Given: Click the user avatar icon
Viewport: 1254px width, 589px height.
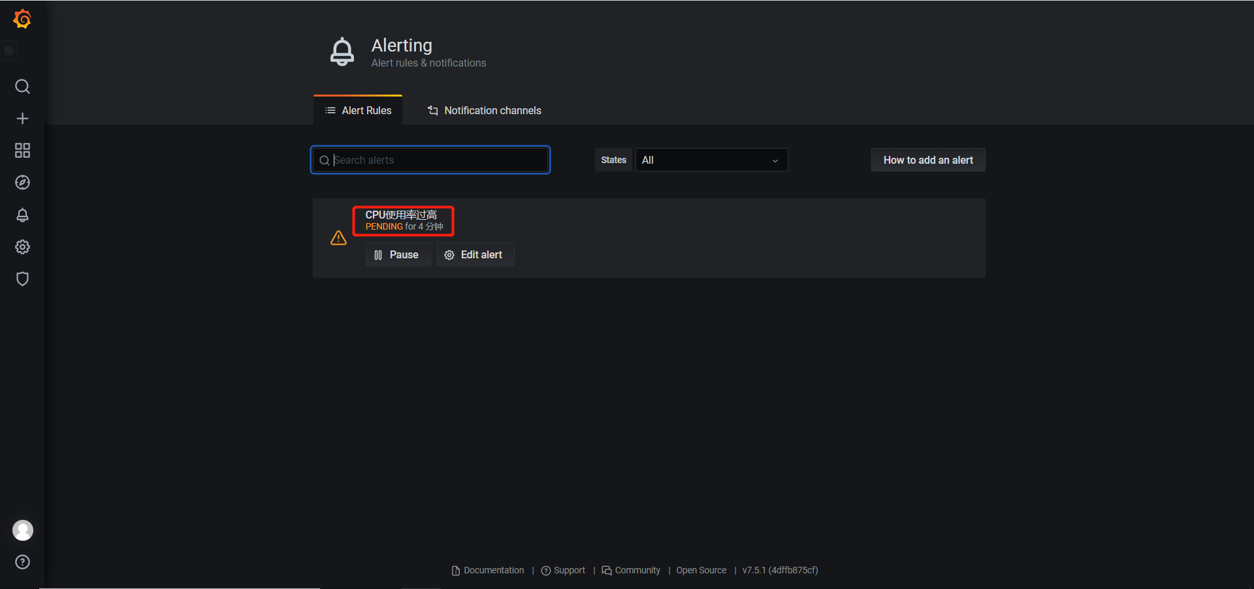Looking at the screenshot, I should (x=23, y=530).
